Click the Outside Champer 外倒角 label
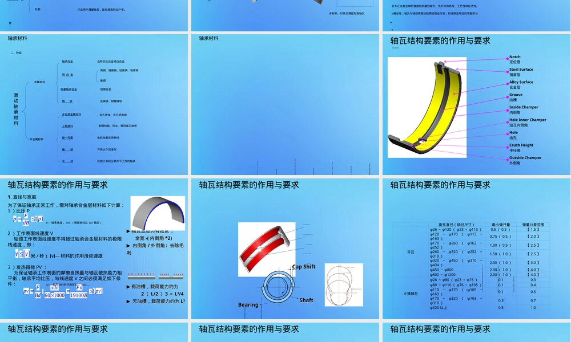The width and height of the screenshot is (571, 342). pos(525,160)
